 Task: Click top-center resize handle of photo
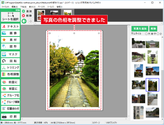point(74,33)
